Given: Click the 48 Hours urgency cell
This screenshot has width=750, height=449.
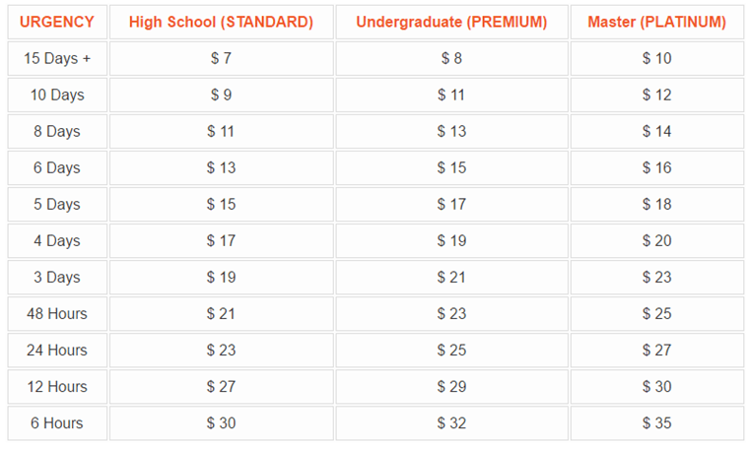Looking at the screenshot, I should pos(57,313).
